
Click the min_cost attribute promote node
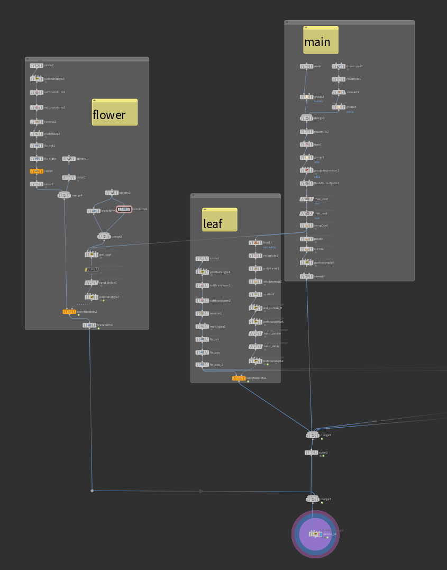coord(307,213)
